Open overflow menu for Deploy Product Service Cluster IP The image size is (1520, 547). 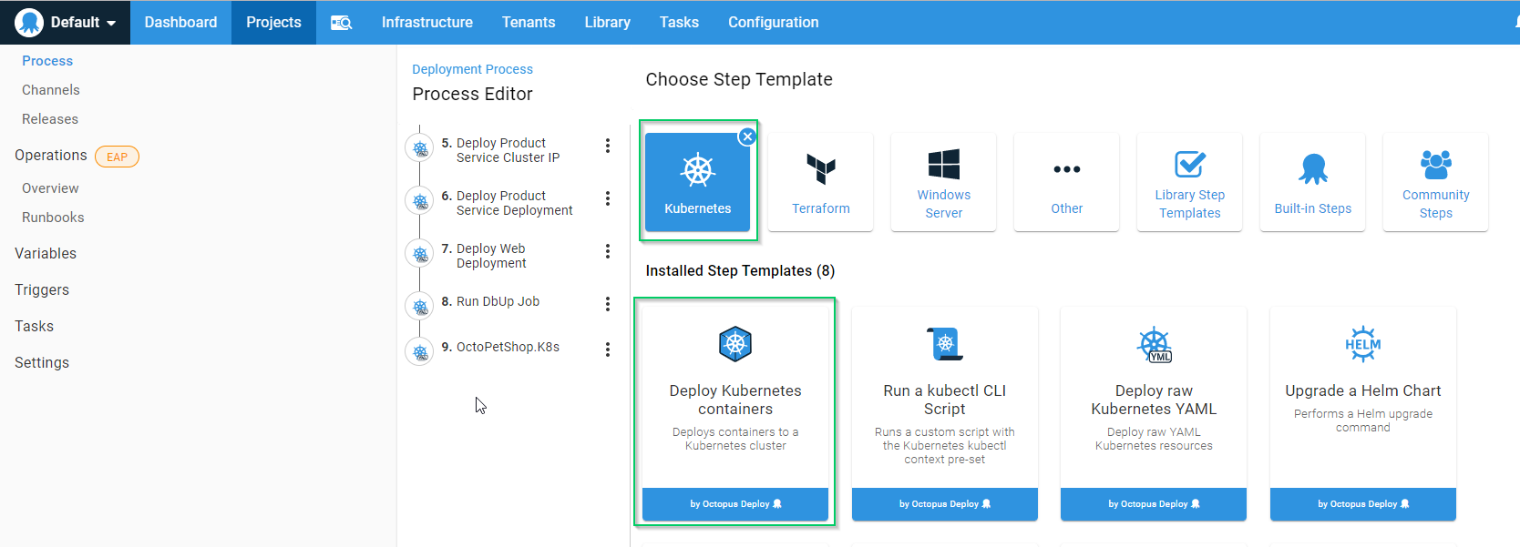click(x=608, y=146)
